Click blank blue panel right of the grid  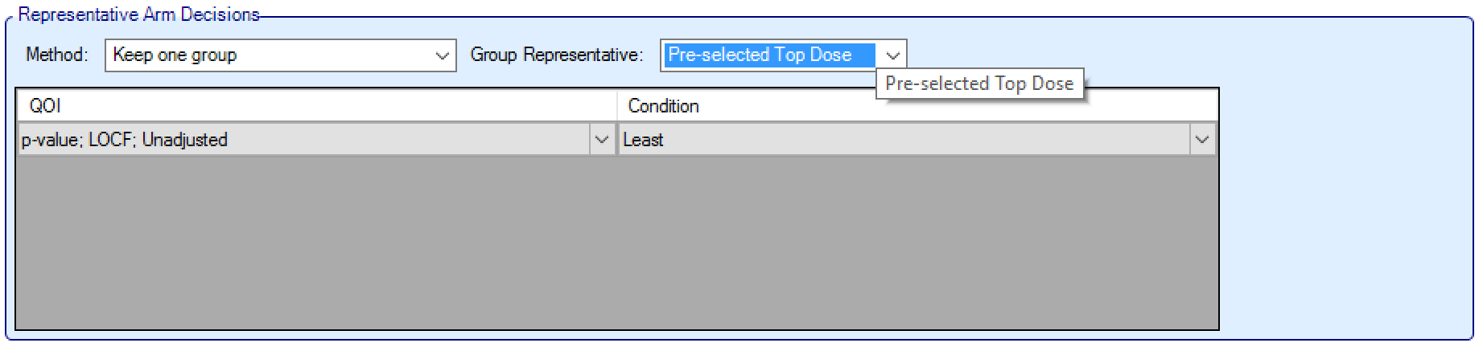[1344, 209]
